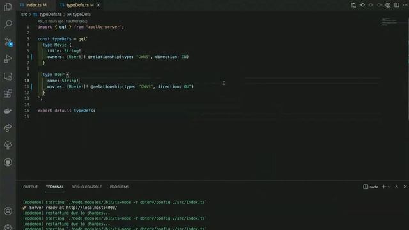Open the Explorer view in activity bar

[8, 7]
